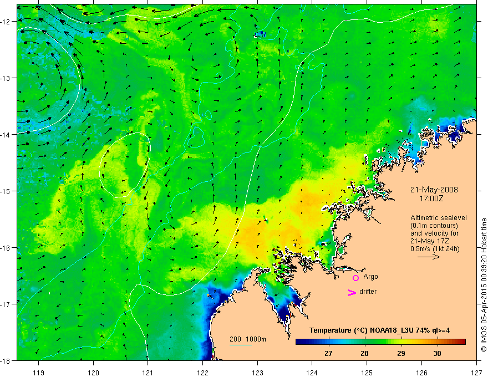The width and height of the screenshot is (488, 377).
Task: Click the '200 1000m' isobath label
Action: (248, 339)
